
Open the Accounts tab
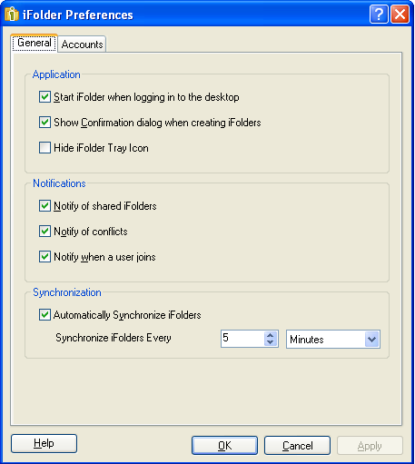[82, 44]
